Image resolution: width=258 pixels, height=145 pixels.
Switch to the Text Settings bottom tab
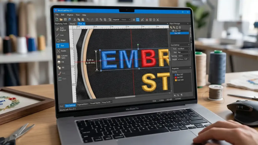[70, 105]
